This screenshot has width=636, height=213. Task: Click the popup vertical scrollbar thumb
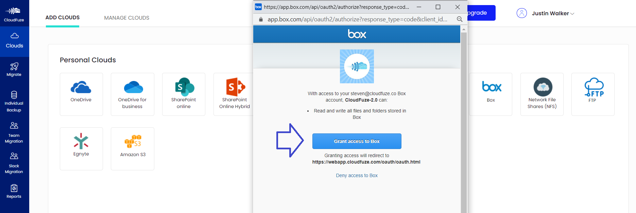(464, 123)
